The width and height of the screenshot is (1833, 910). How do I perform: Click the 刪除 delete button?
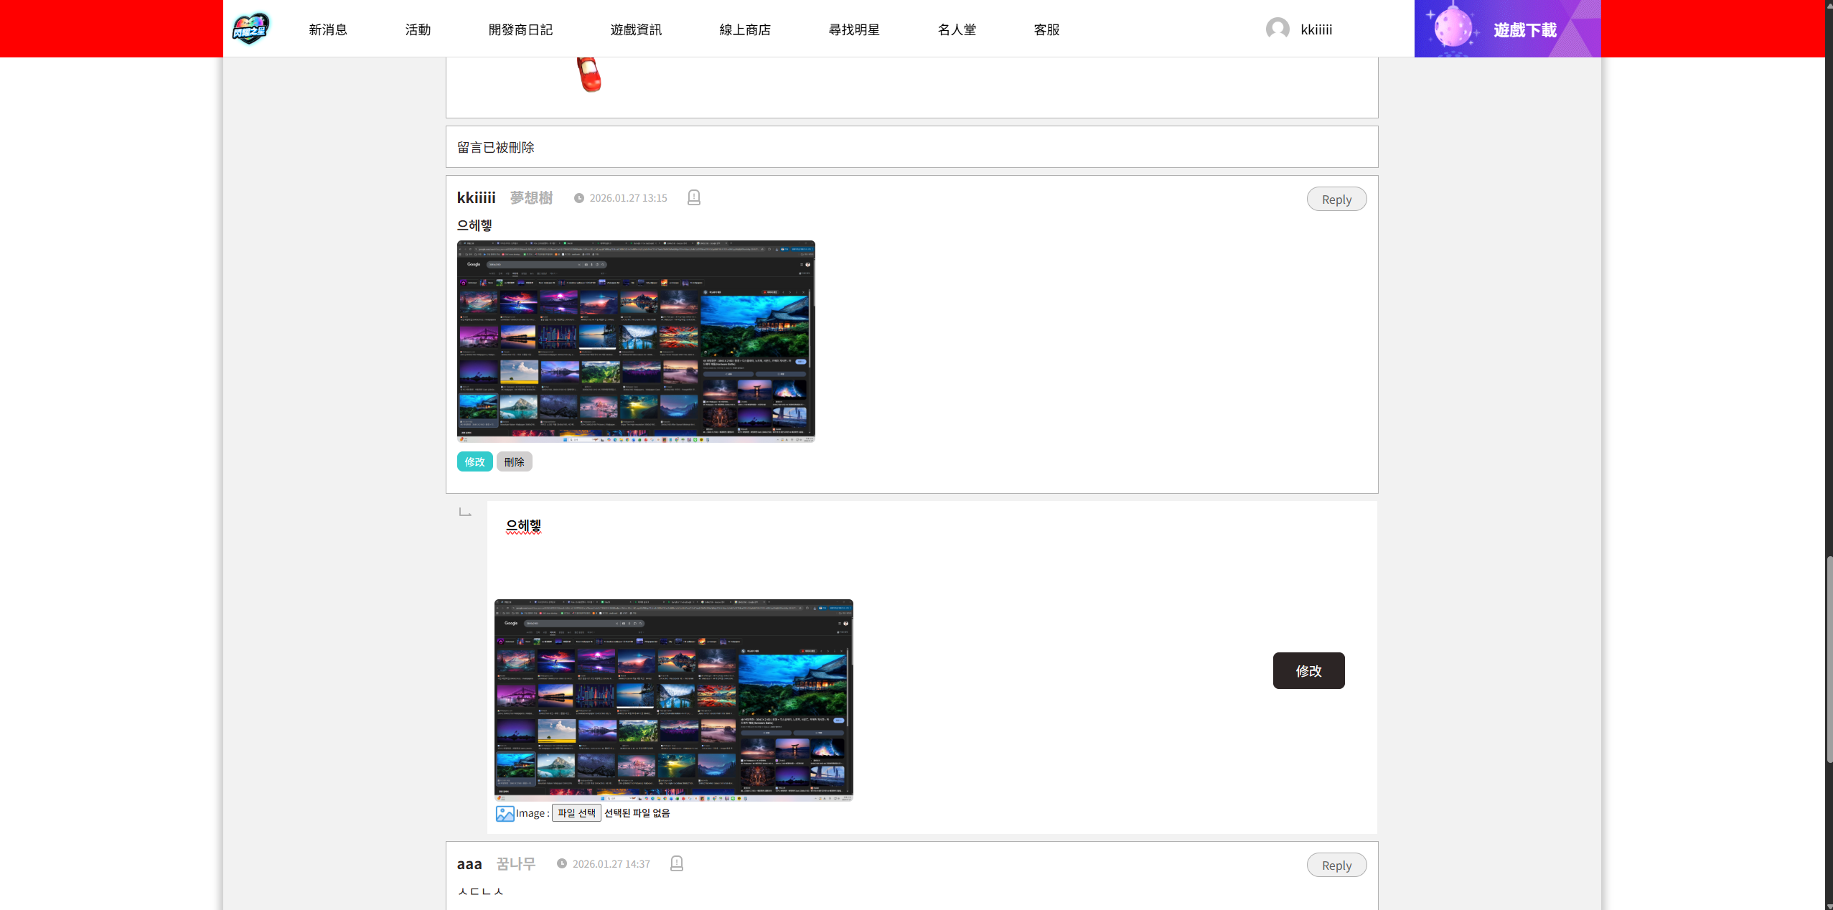(514, 461)
